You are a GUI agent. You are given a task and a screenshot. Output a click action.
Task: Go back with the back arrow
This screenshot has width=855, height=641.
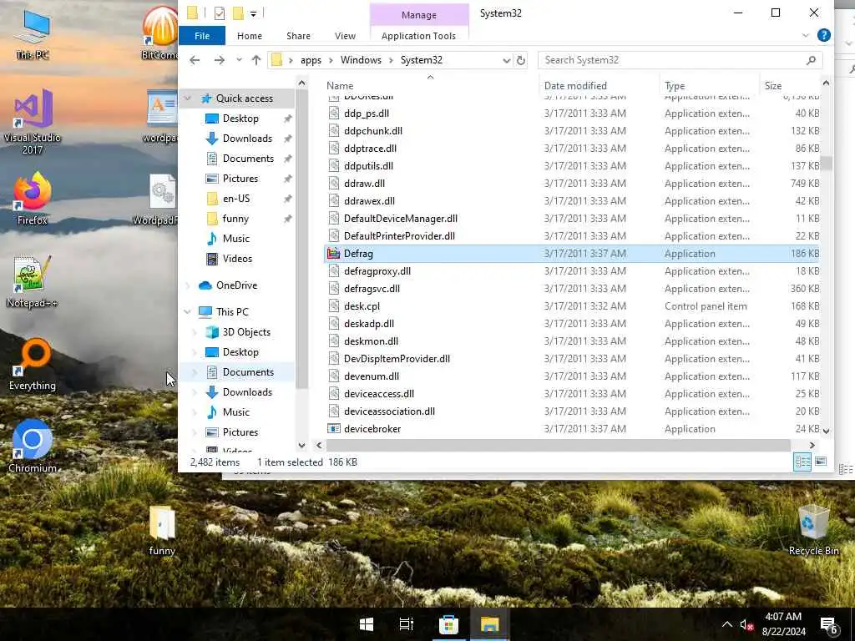[195, 60]
